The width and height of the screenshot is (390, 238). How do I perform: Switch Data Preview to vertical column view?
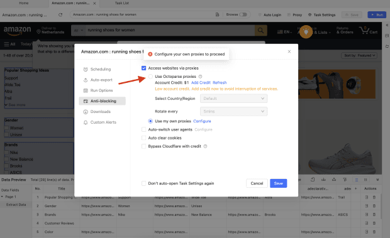[x=365, y=180]
